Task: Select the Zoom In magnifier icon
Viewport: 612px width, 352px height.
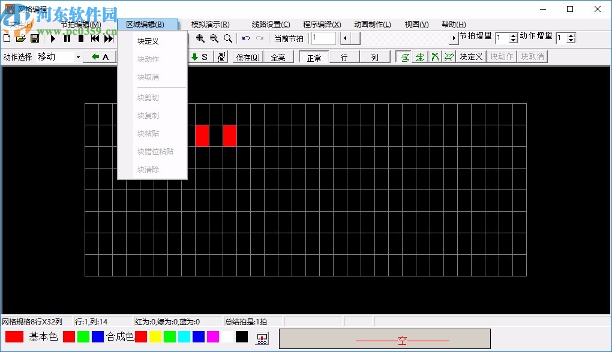Action: pos(200,38)
